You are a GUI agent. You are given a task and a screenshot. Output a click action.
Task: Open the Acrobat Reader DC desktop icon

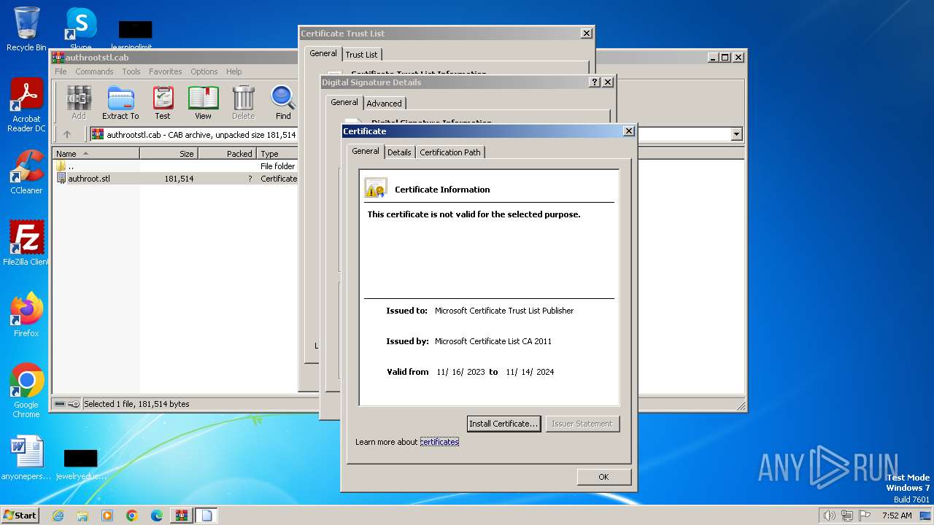click(x=26, y=106)
